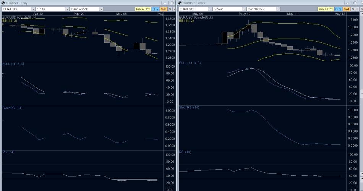The image size is (363, 191).
Task: Click the blue Buy button in 1 day window
Action: [156, 9]
